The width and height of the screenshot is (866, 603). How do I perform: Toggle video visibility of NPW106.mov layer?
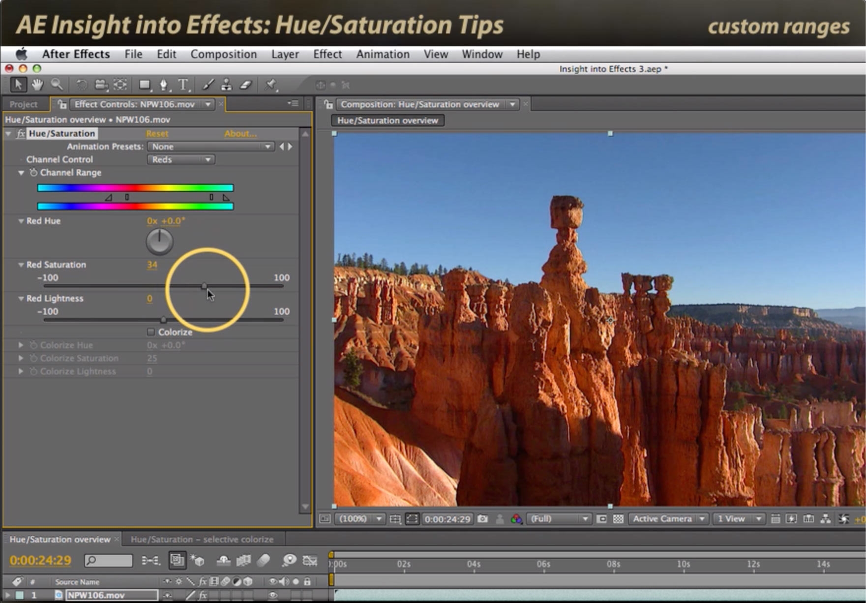point(273,595)
